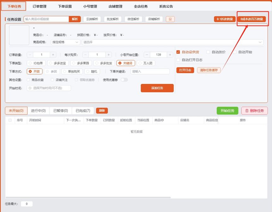272x212 pixels.
Task: Click the document icon button beside 店铺解析
Action: pos(170,19)
